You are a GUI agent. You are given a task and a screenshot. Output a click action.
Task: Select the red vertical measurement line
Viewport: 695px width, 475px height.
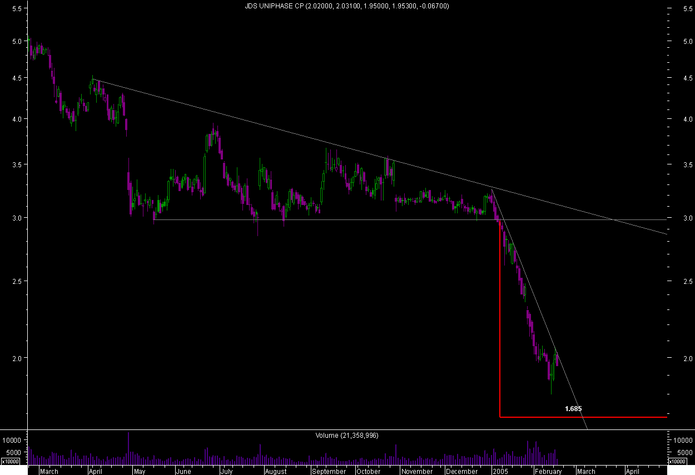click(500, 318)
